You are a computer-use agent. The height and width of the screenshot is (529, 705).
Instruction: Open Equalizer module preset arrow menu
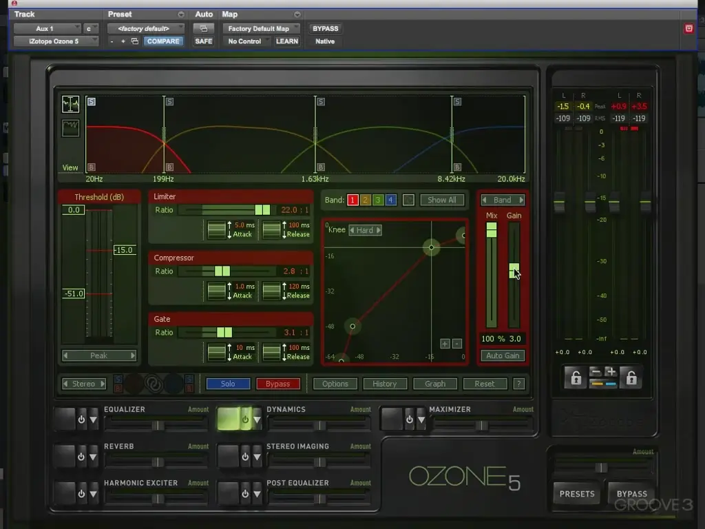click(x=93, y=419)
